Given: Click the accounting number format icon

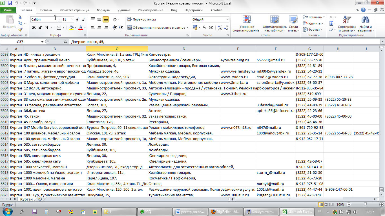Looking at the screenshot, I should 194,28.
